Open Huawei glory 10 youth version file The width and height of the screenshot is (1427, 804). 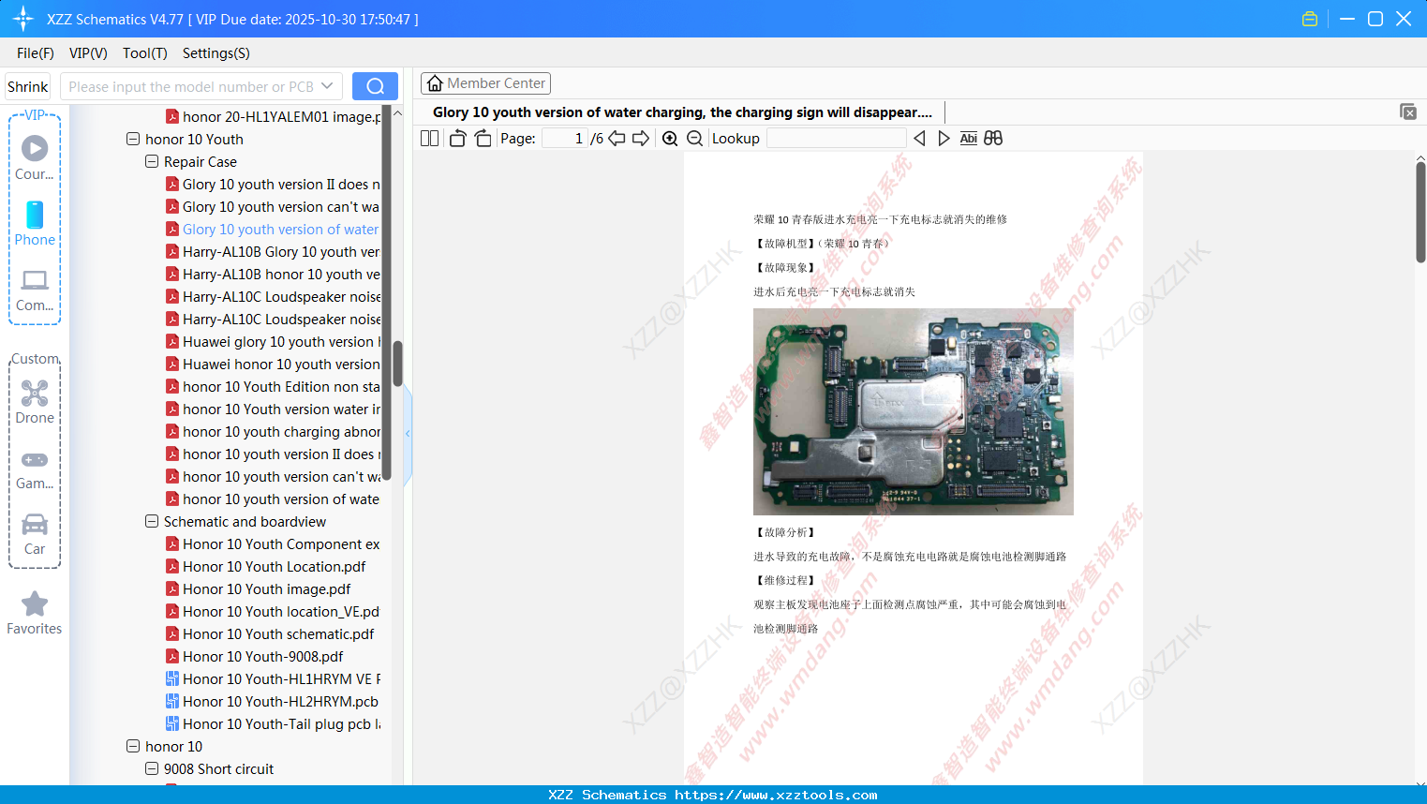(274, 341)
